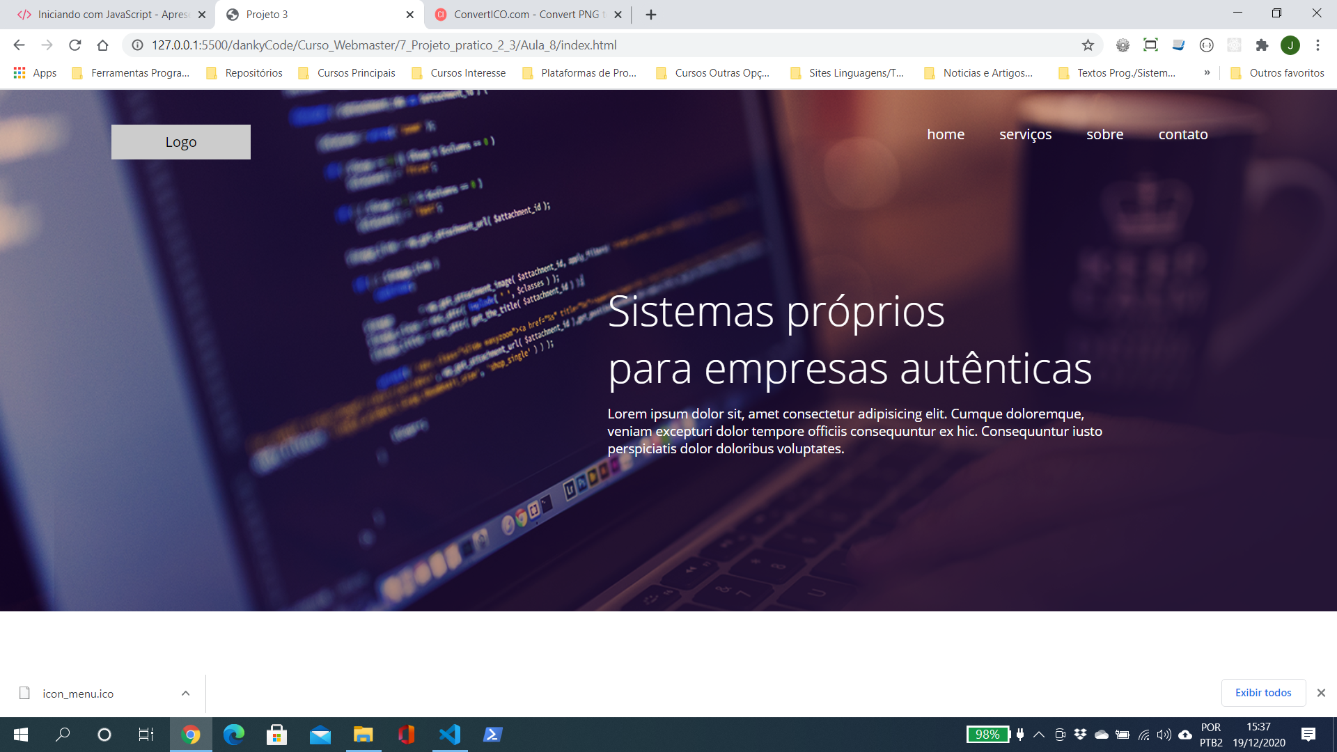Open the taskbar search magnifier
Image resolution: width=1337 pixels, height=752 pixels.
coord(63,735)
